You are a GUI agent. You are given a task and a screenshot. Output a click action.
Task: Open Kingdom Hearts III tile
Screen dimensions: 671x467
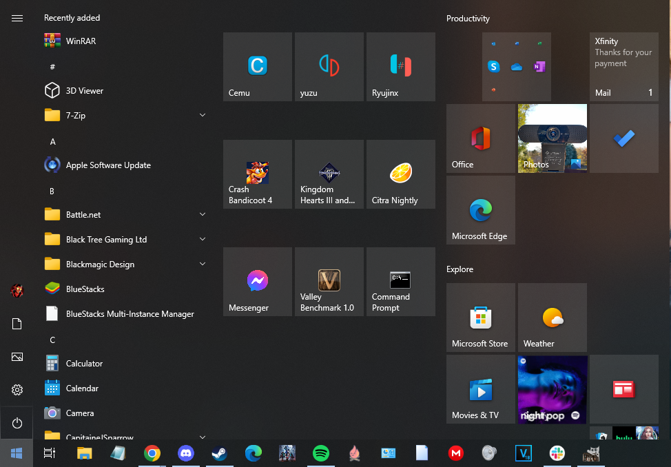(329, 174)
